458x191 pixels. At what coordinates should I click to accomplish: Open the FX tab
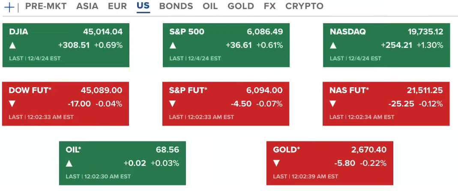click(269, 6)
